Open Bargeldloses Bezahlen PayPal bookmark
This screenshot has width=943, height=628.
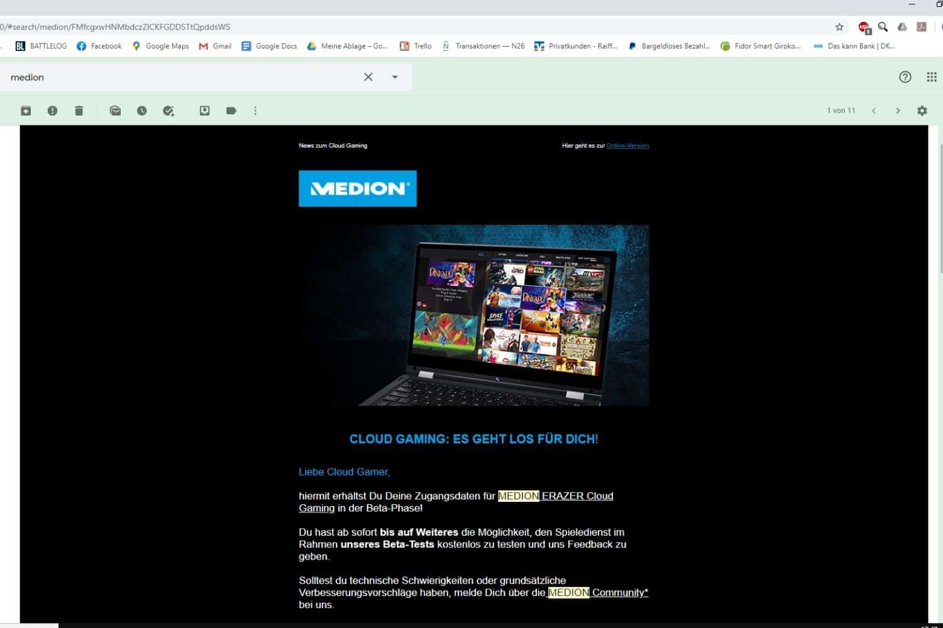tap(669, 46)
